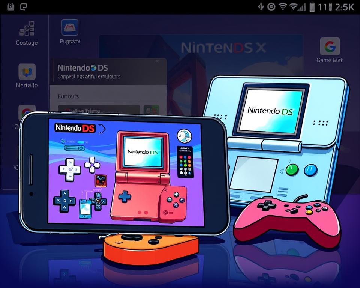Open the Costage app icon

(x=27, y=28)
